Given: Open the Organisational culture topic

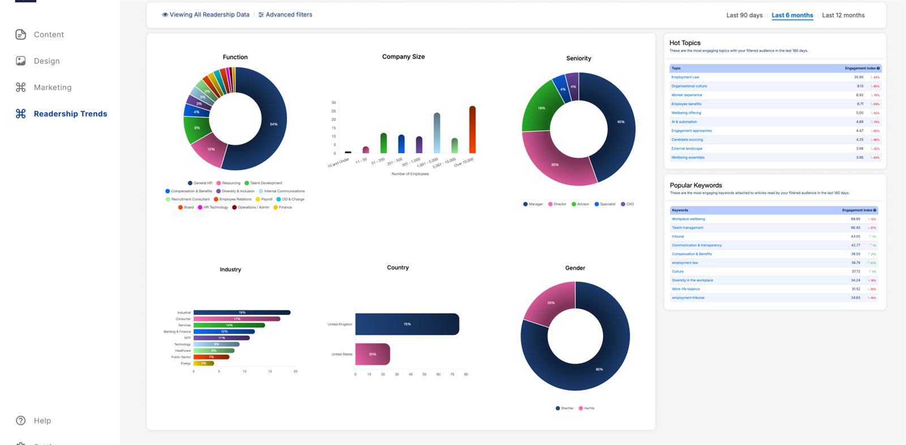Looking at the screenshot, I should 689,87.
